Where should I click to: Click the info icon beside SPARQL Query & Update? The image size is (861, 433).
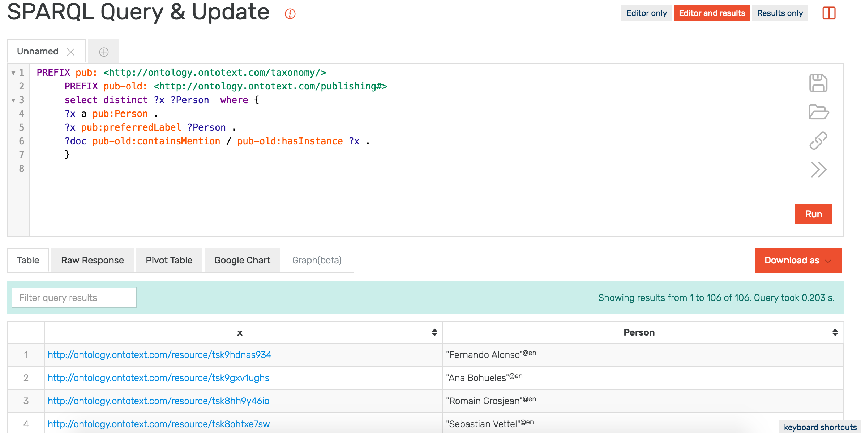click(x=290, y=14)
